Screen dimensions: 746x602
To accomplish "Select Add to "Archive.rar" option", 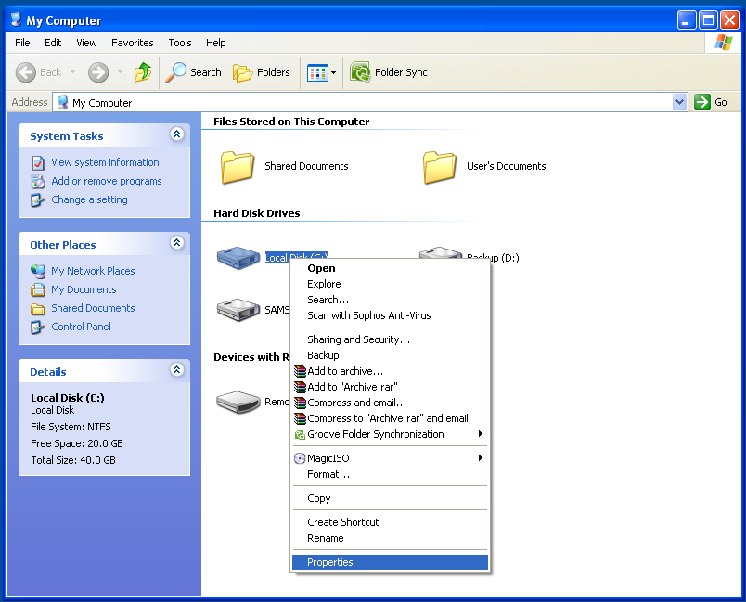I will tap(390, 387).
